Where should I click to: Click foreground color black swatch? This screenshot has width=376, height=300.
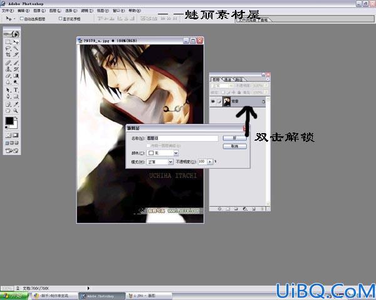pyautogui.click(x=9, y=121)
